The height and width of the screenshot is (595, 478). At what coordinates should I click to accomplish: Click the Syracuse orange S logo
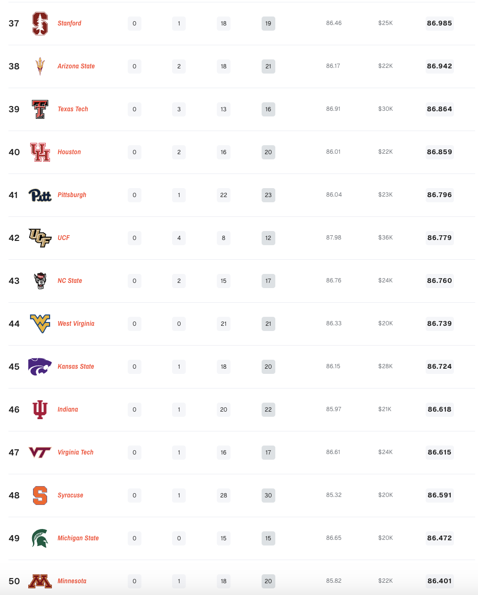(x=40, y=496)
